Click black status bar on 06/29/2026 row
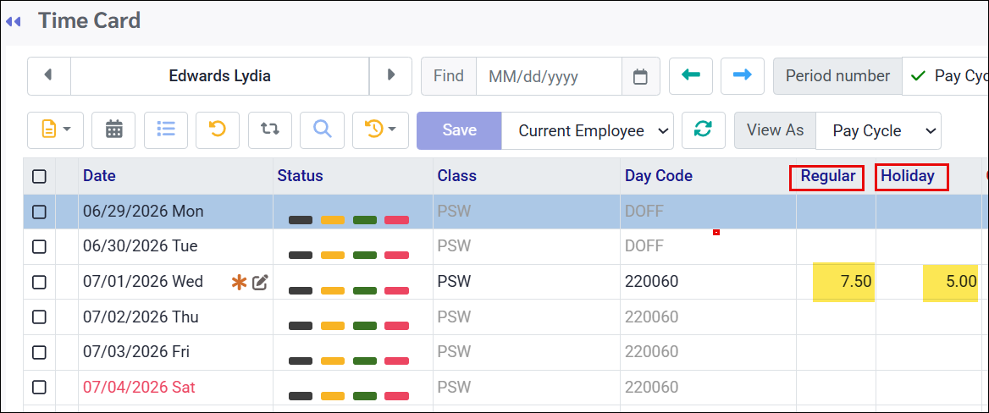989x413 pixels. coord(301,220)
